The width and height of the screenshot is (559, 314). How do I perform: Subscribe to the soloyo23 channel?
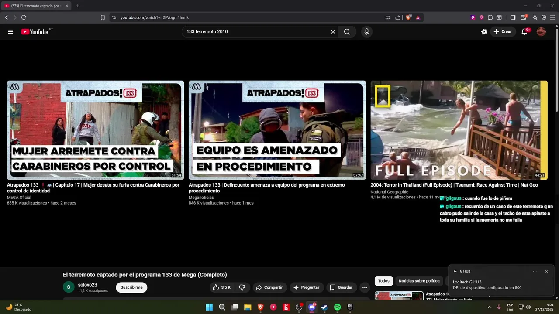(131, 287)
